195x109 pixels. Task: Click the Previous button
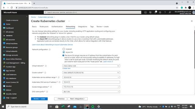point(61,99)
